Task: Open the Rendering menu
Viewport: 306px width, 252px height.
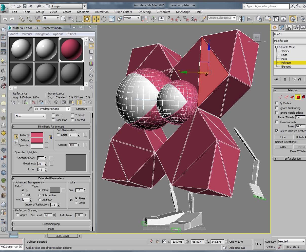Action: pos(144,12)
